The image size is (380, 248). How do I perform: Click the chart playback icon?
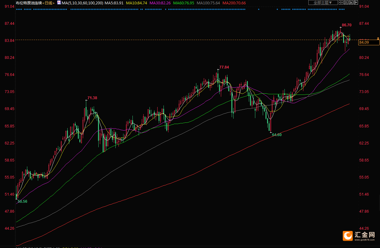coord(351,2)
